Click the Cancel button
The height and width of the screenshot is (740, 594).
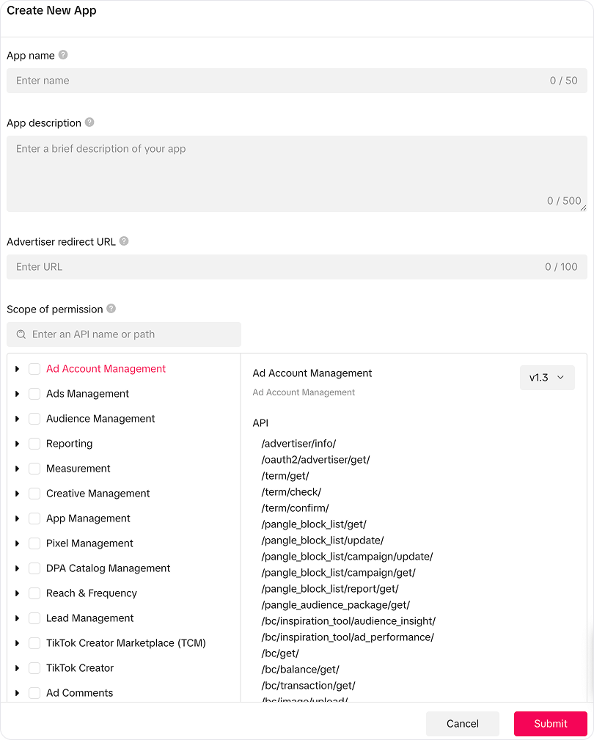[x=462, y=723]
